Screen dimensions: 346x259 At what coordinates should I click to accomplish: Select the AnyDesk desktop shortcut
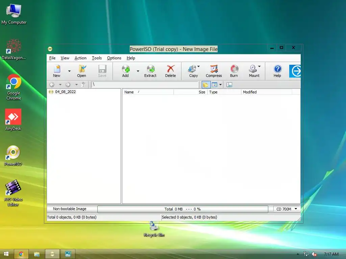(x=13, y=120)
